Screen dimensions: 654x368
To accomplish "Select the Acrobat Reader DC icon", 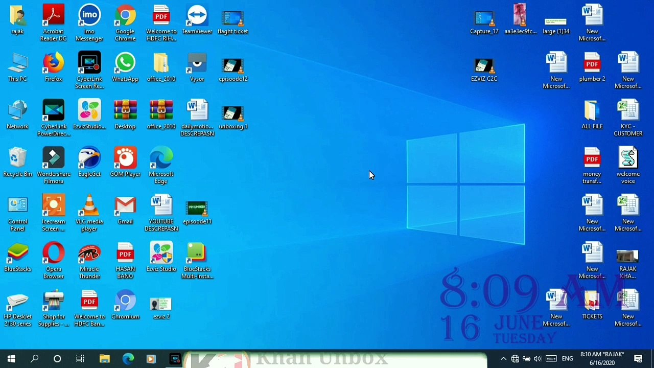I will coord(53,16).
